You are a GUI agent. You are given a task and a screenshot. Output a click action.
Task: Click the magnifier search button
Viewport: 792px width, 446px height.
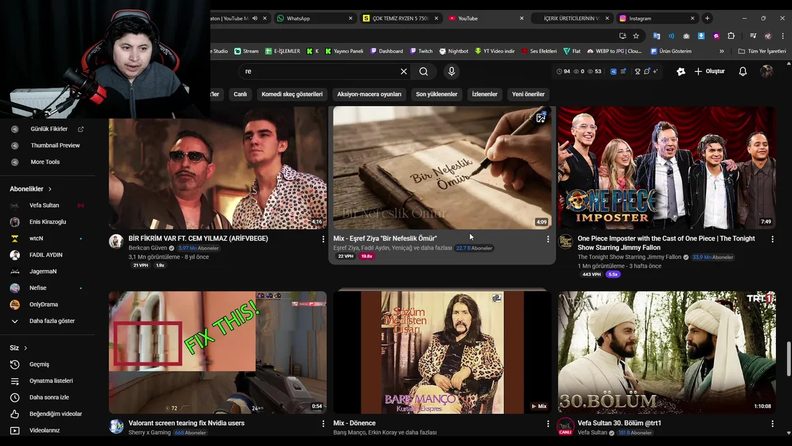click(x=423, y=71)
